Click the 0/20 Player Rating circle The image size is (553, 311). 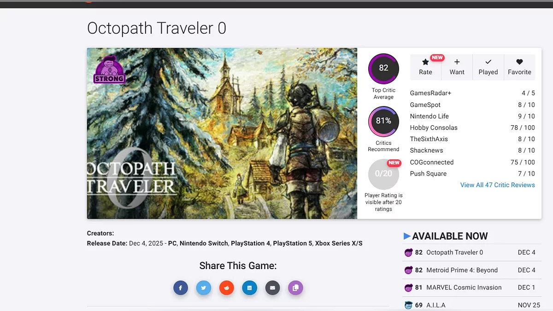(x=383, y=174)
